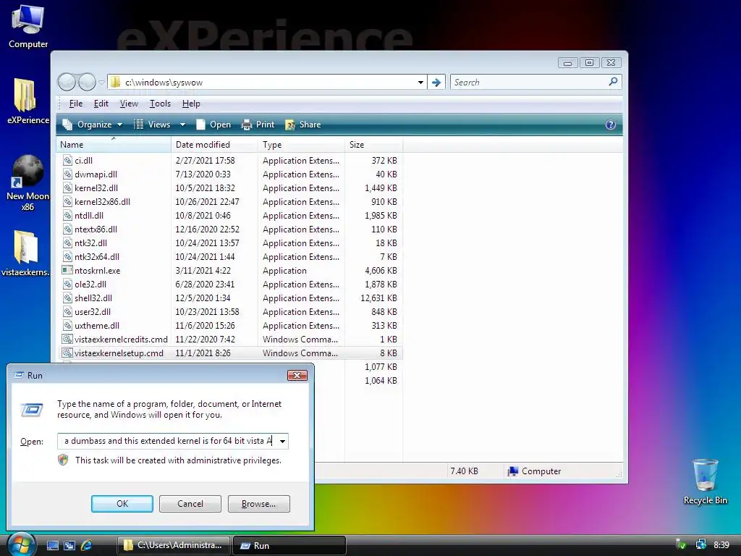Sort by the Type column header
741x556 pixels.
(x=302, y=145)
